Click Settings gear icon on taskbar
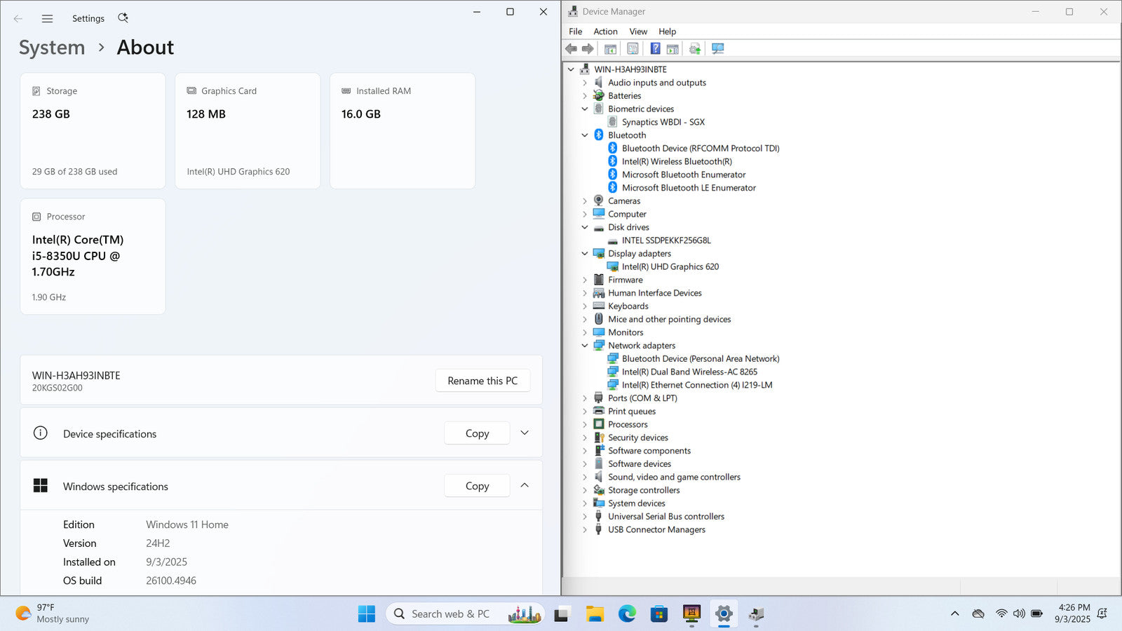 724,614
